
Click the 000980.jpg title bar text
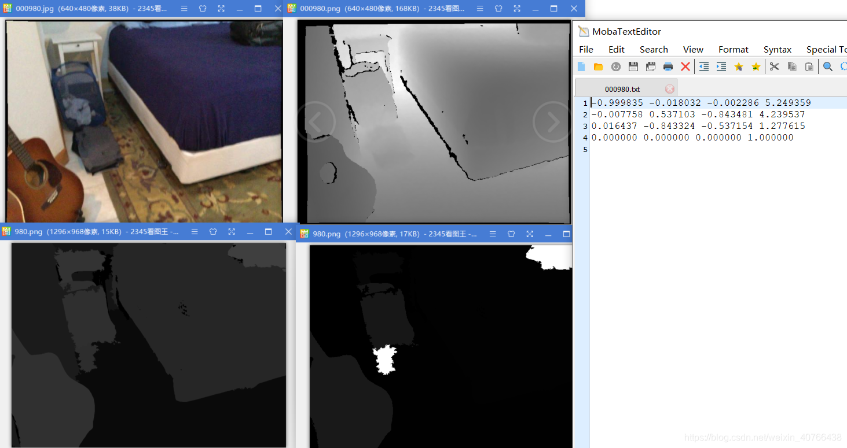[91, 9]
